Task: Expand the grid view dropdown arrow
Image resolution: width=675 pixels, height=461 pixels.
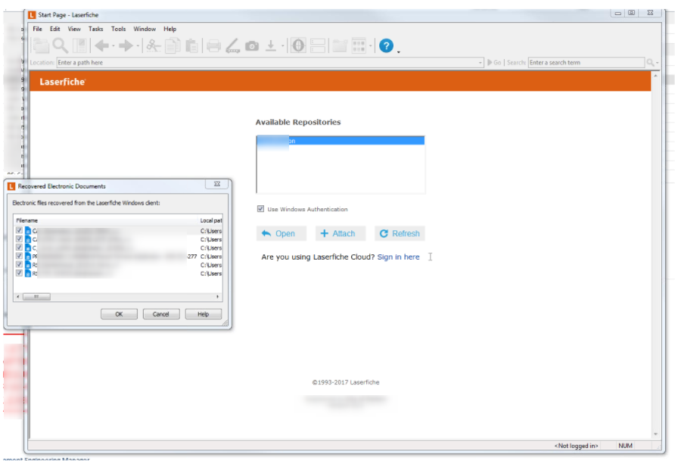Action: 370,46
